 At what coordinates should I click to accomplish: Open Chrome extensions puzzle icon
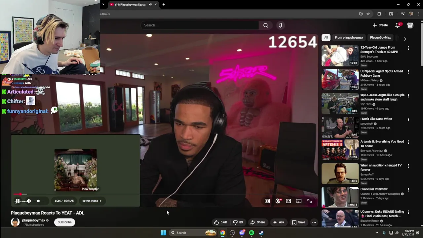click(379, 14)
